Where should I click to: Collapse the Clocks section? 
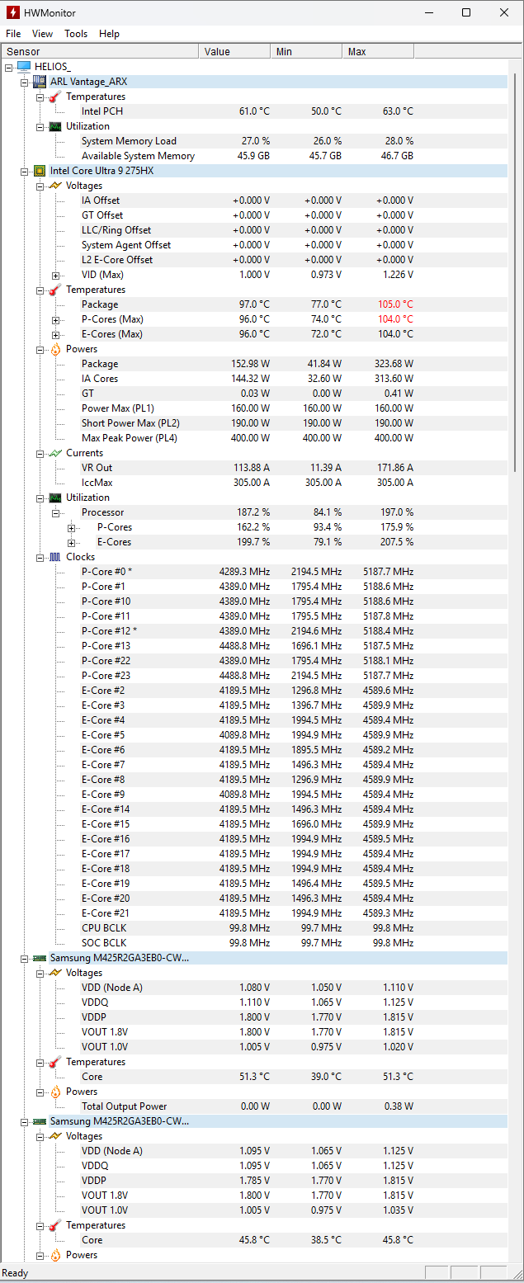point(40,557)
